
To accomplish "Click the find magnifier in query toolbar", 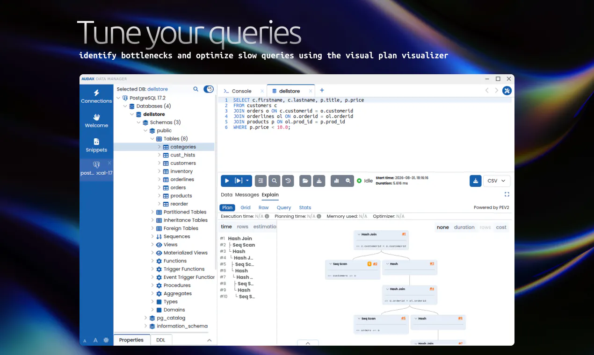I will click(x=275, y=181).
